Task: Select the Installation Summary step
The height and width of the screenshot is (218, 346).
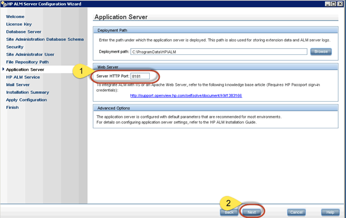Action: click(x=28, y=92)
